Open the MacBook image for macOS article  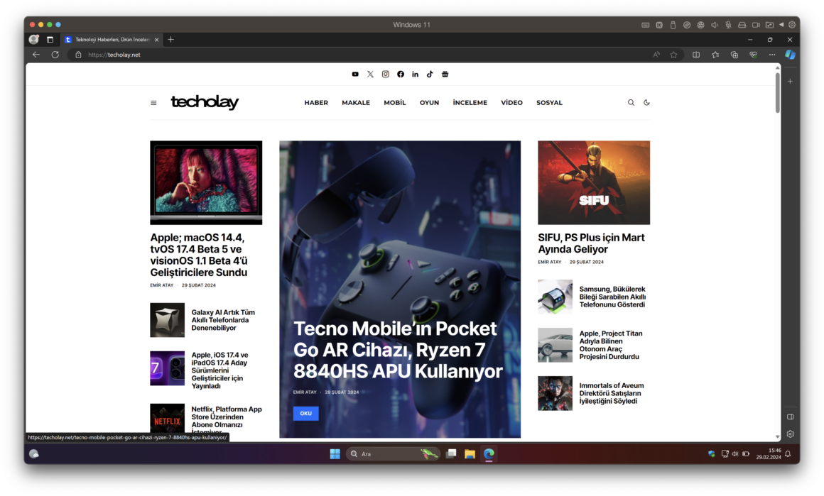click(206, 182)
